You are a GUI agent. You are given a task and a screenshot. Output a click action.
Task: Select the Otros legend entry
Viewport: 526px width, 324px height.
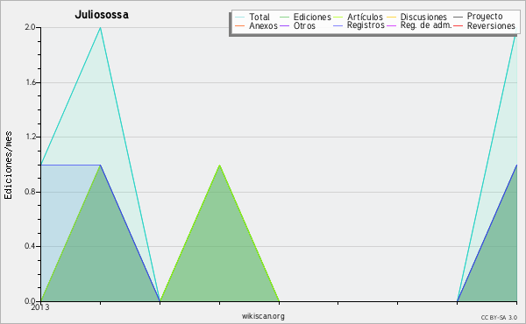tap(297, 25)
